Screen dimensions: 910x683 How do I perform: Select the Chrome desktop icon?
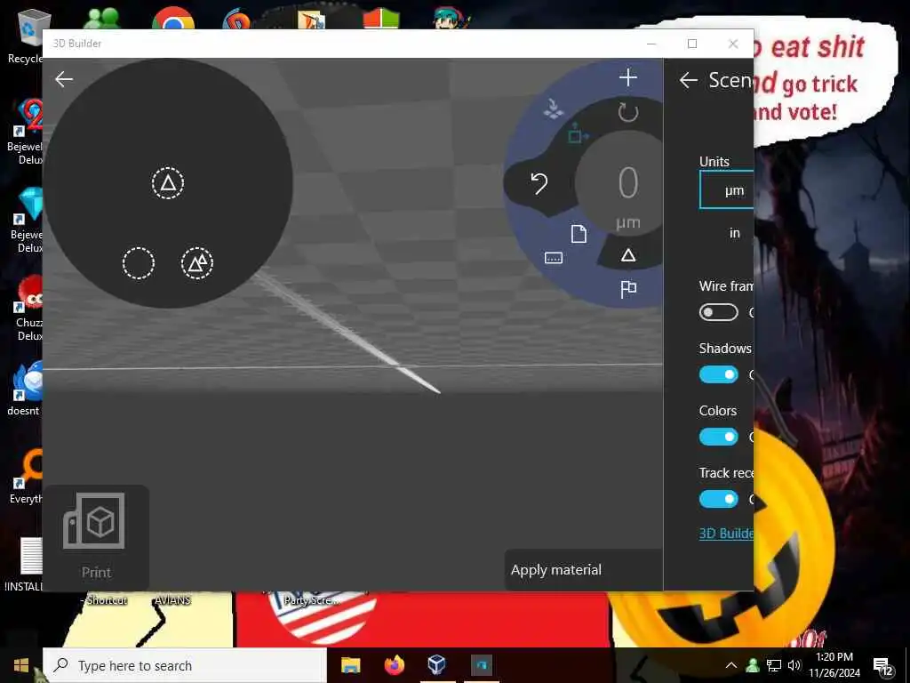[x=173, y=19]
